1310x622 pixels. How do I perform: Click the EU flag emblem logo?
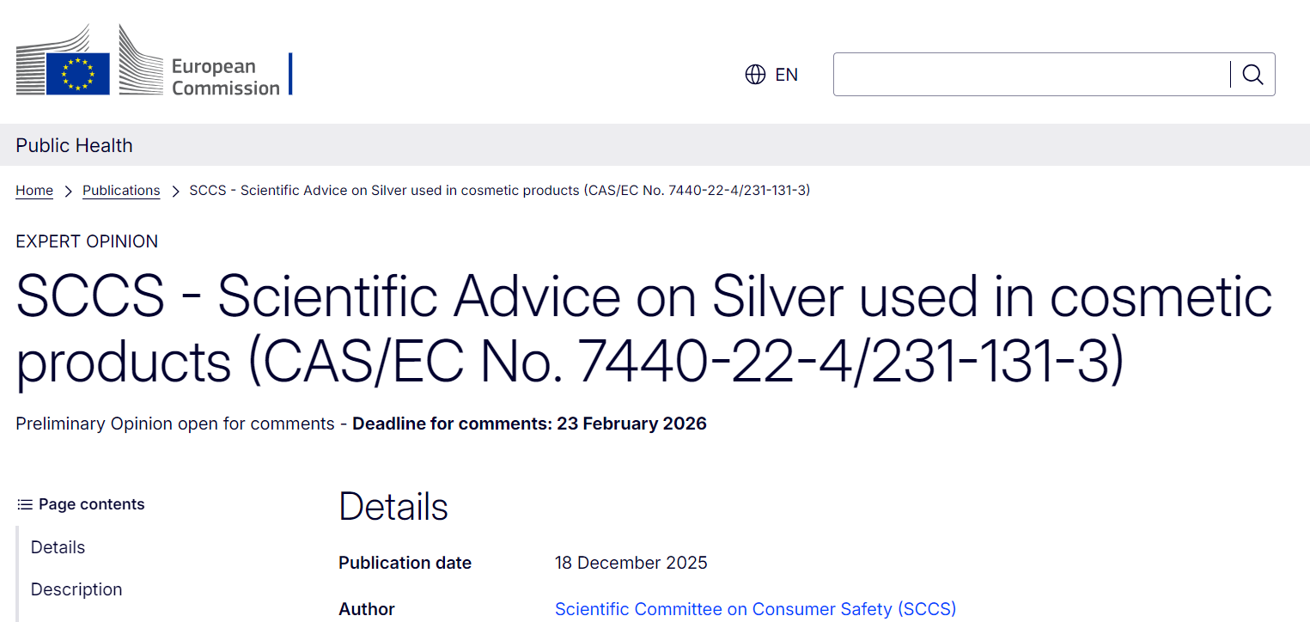(78, 73)
